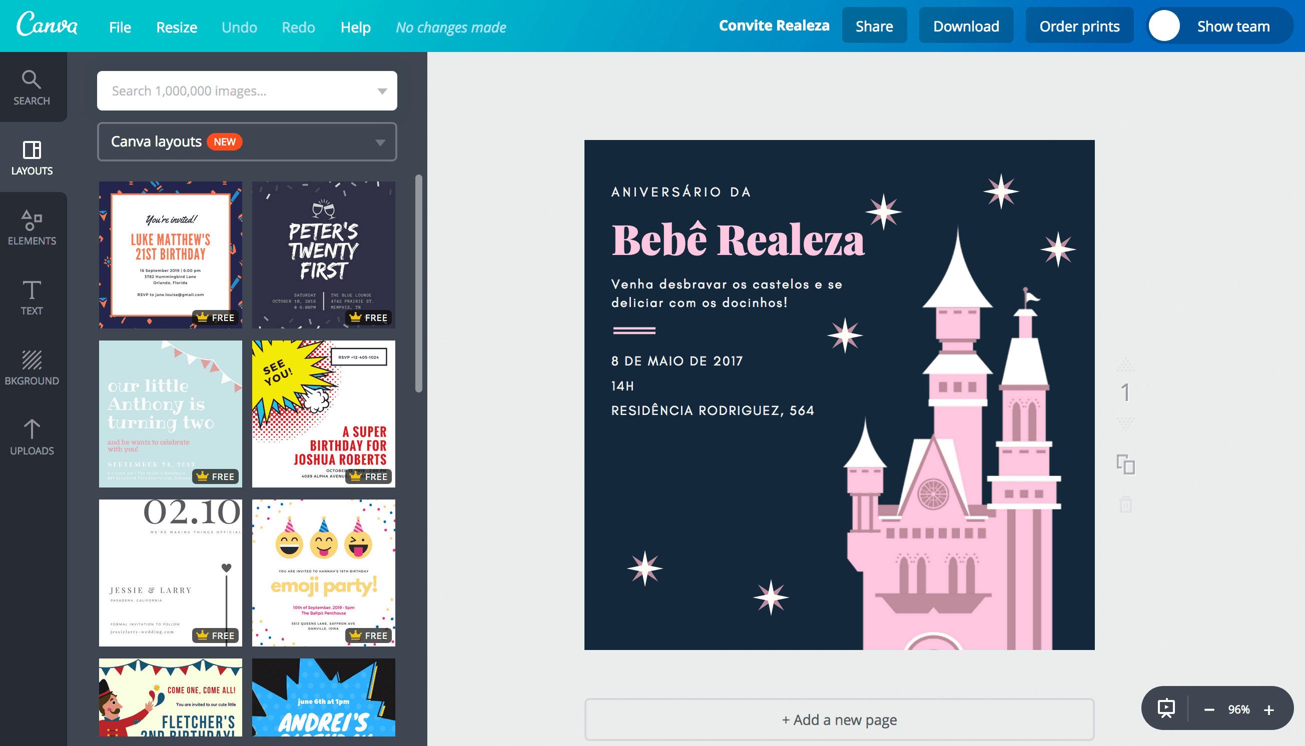Expand the search box dropdown arrow
Screen dimensions: 1305x746
point(382,91)
